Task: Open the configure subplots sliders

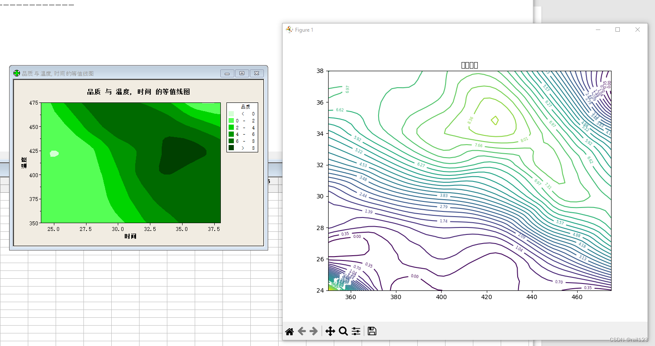Action: point(356,331)
